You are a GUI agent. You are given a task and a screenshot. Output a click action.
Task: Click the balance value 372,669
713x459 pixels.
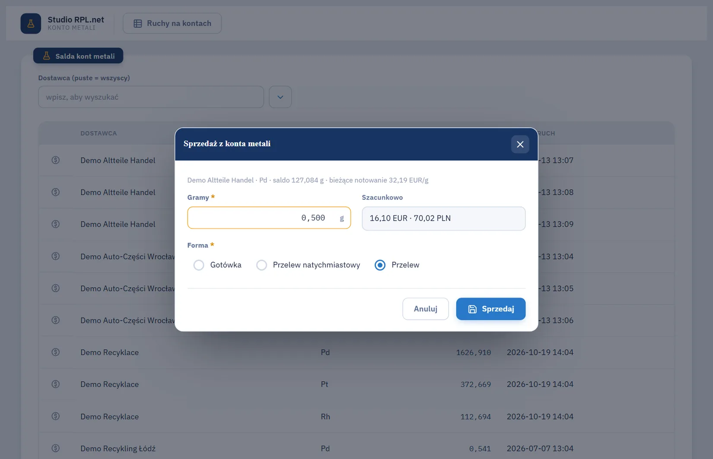[x=476, y=384]
